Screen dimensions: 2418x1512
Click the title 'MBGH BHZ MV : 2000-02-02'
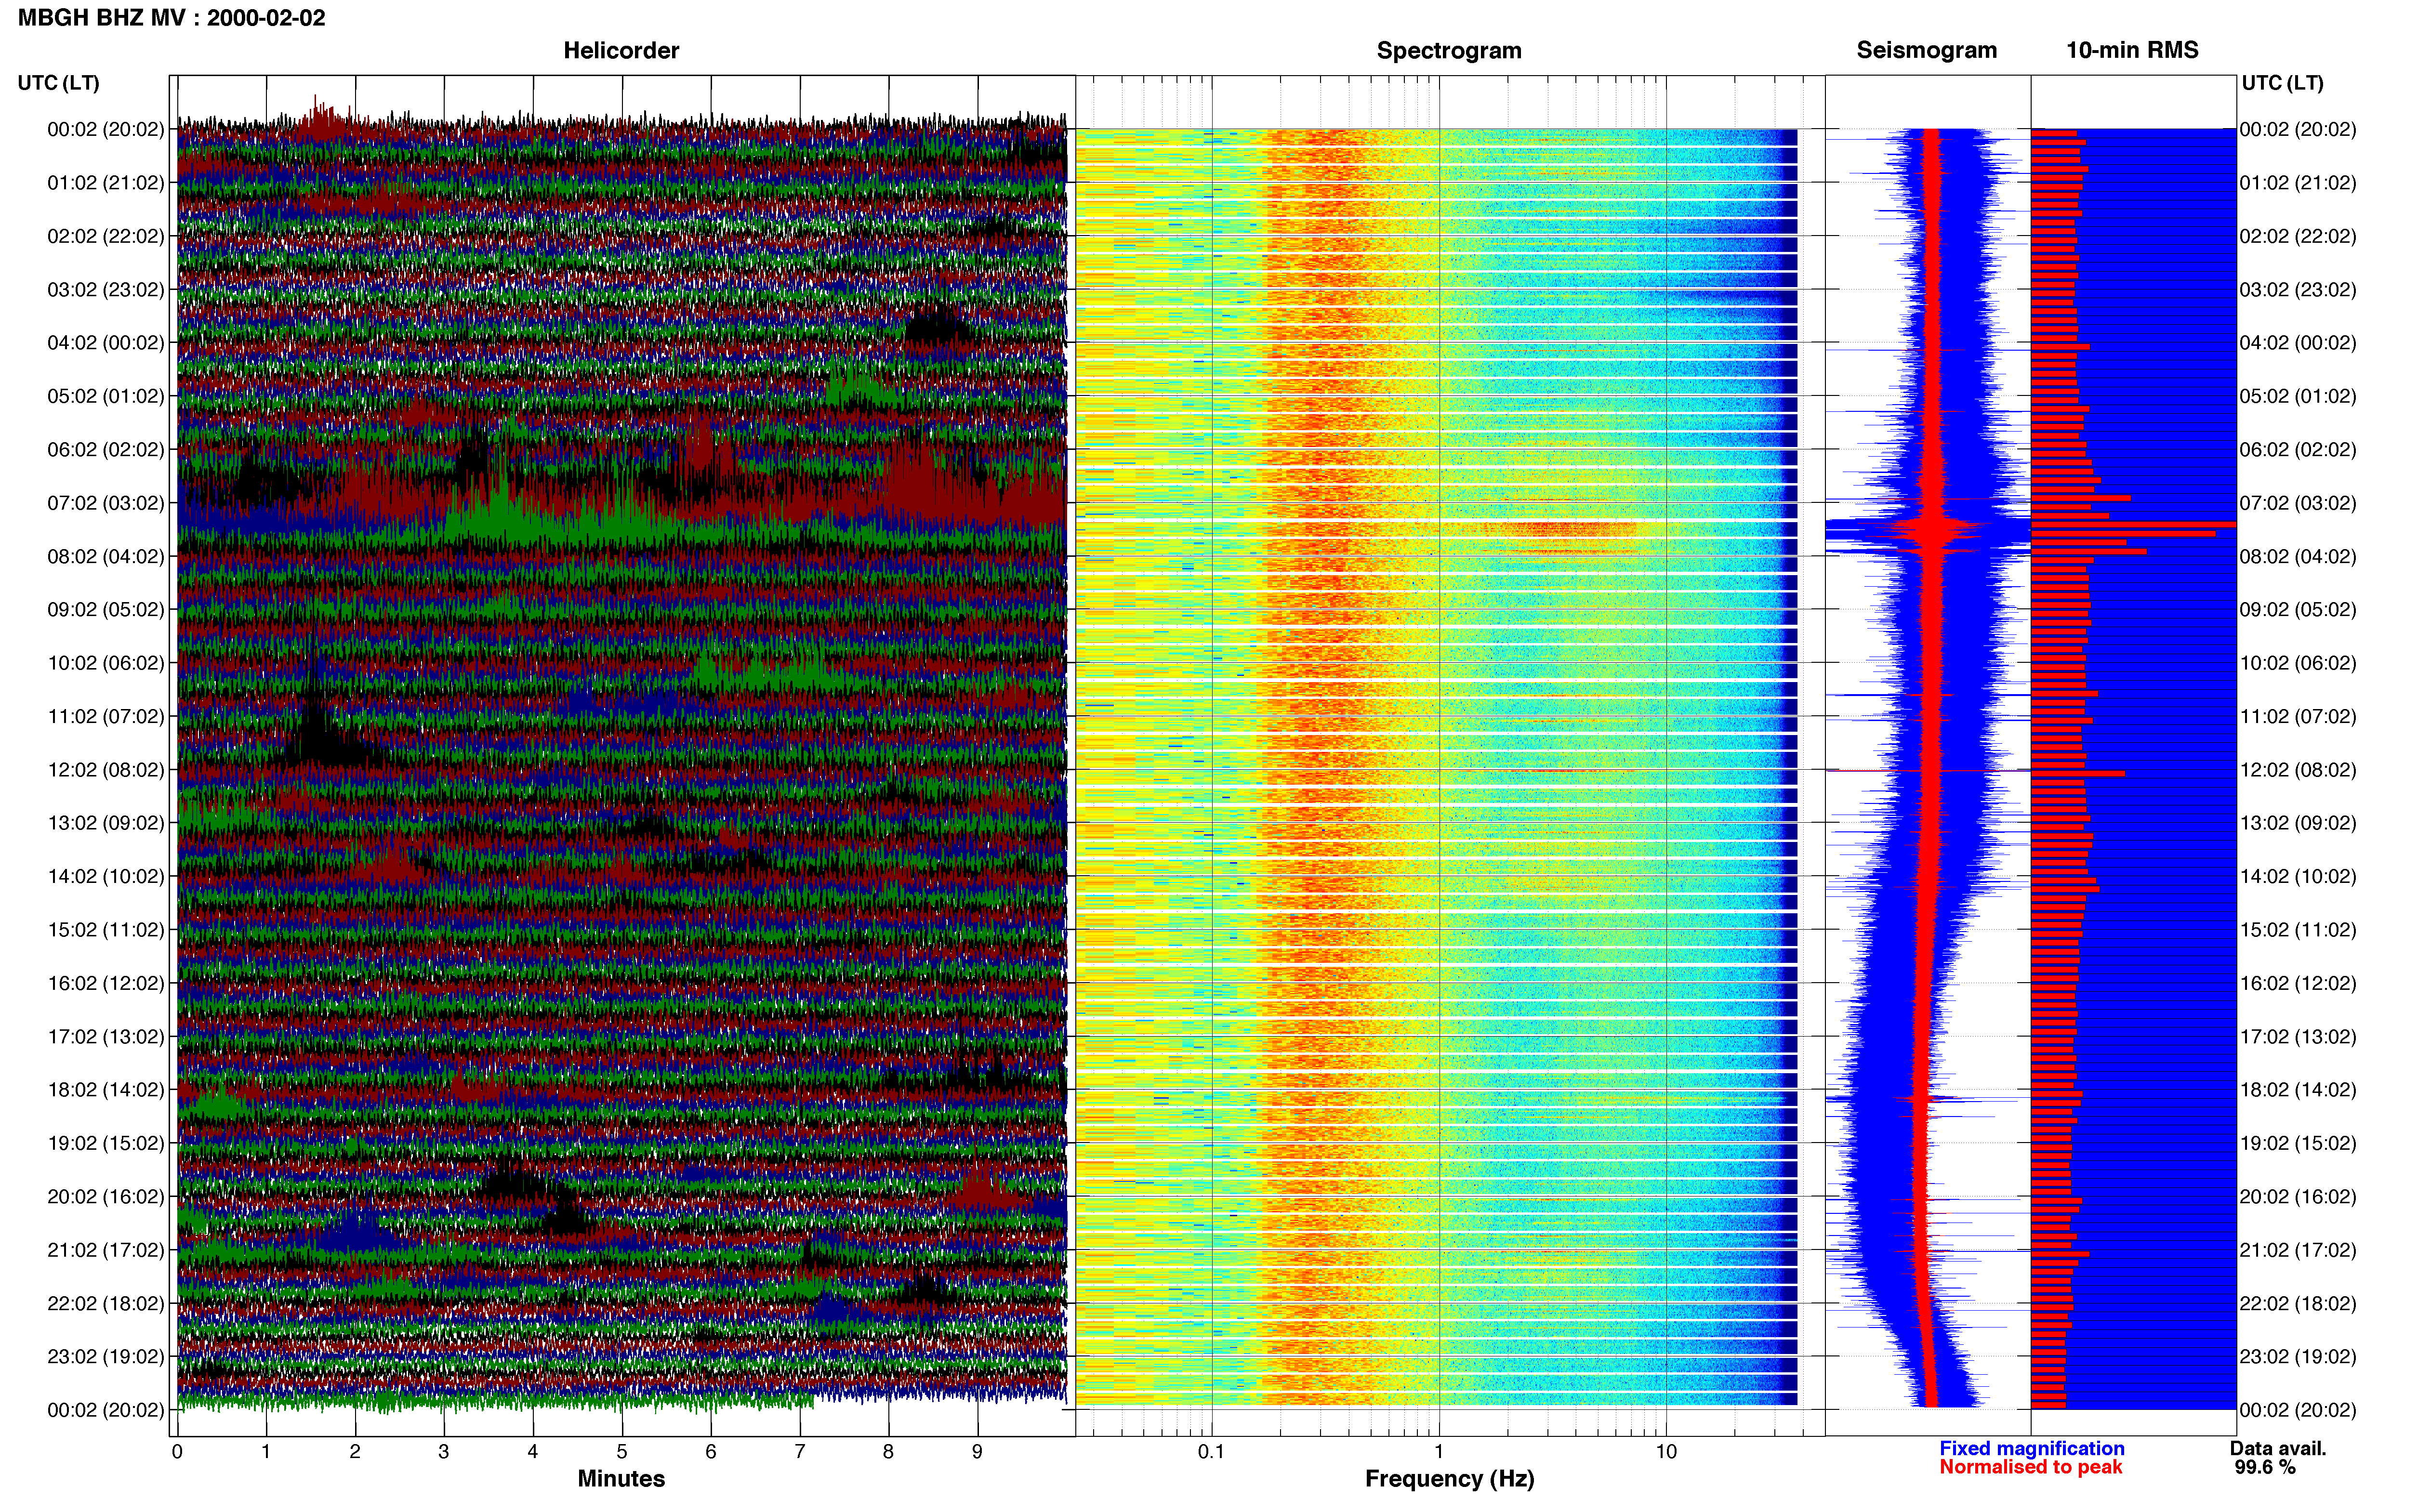[x=171, y=18]
